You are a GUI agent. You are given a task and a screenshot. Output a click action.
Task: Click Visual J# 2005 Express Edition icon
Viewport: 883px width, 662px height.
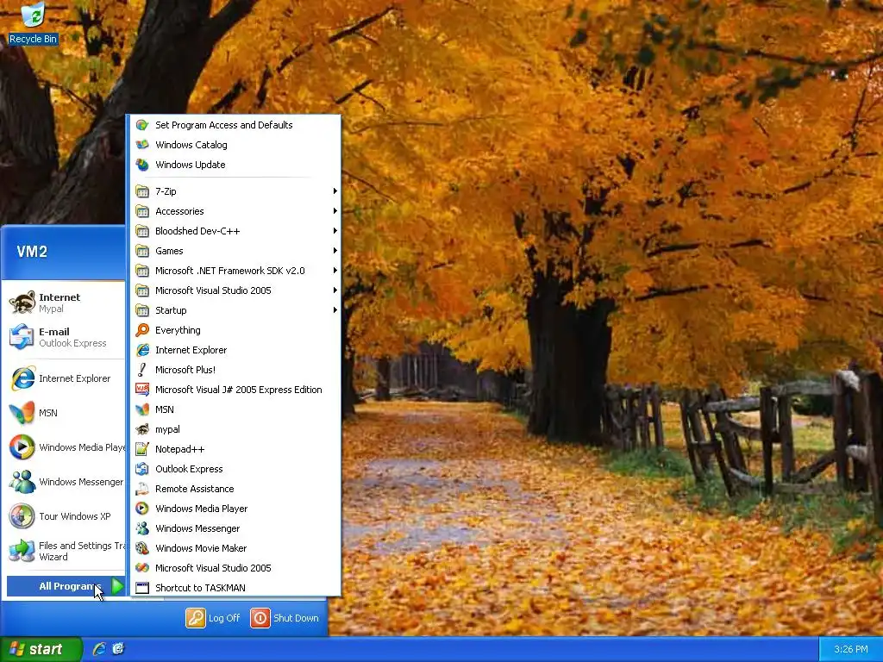pyautogui.click(x=142, y=390)
